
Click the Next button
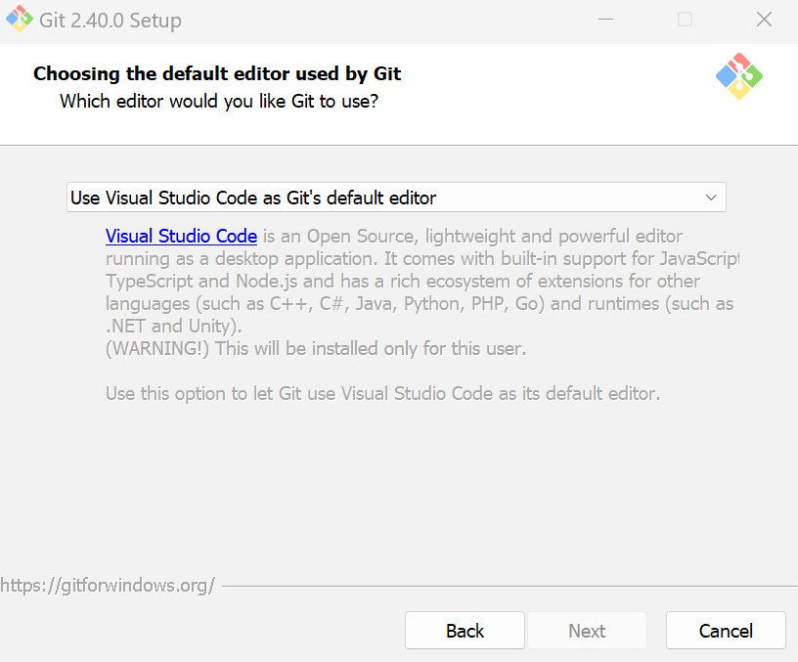587,631
